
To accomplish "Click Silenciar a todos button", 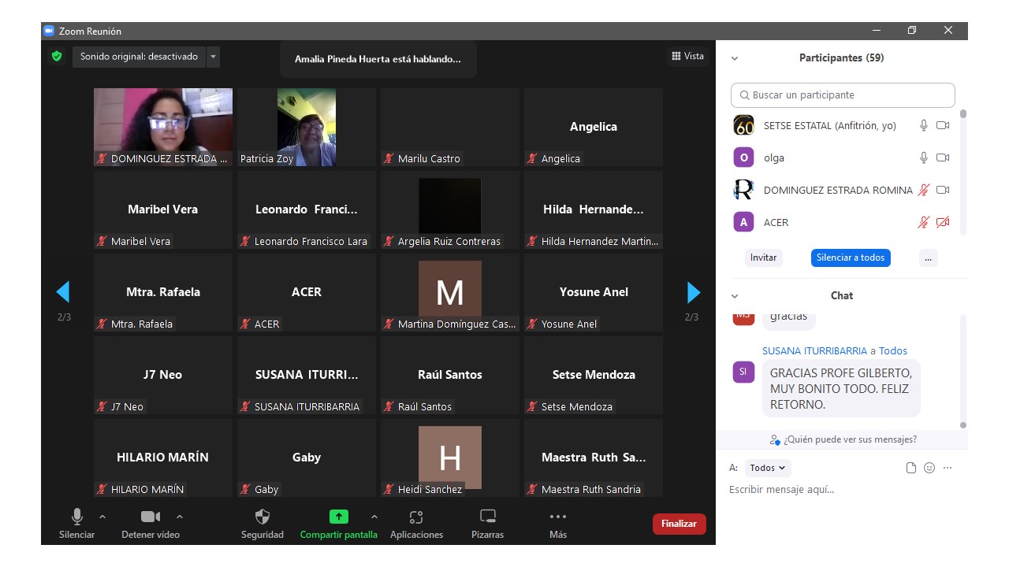I will (851, 258).
